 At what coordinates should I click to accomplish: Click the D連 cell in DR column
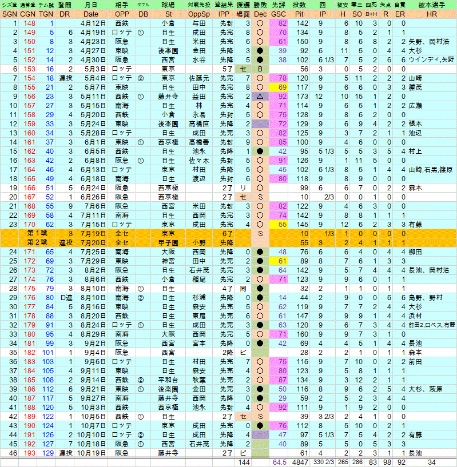pos(66,298)
